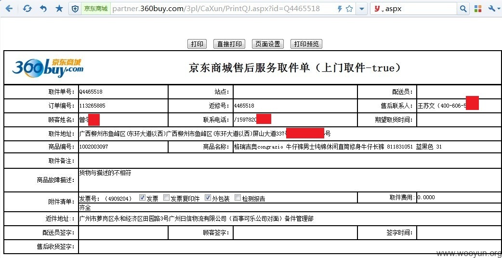This screenshot has width=502, height=258.
Task: Click the 直接打印 button
Action: click(x=229, y=44)
